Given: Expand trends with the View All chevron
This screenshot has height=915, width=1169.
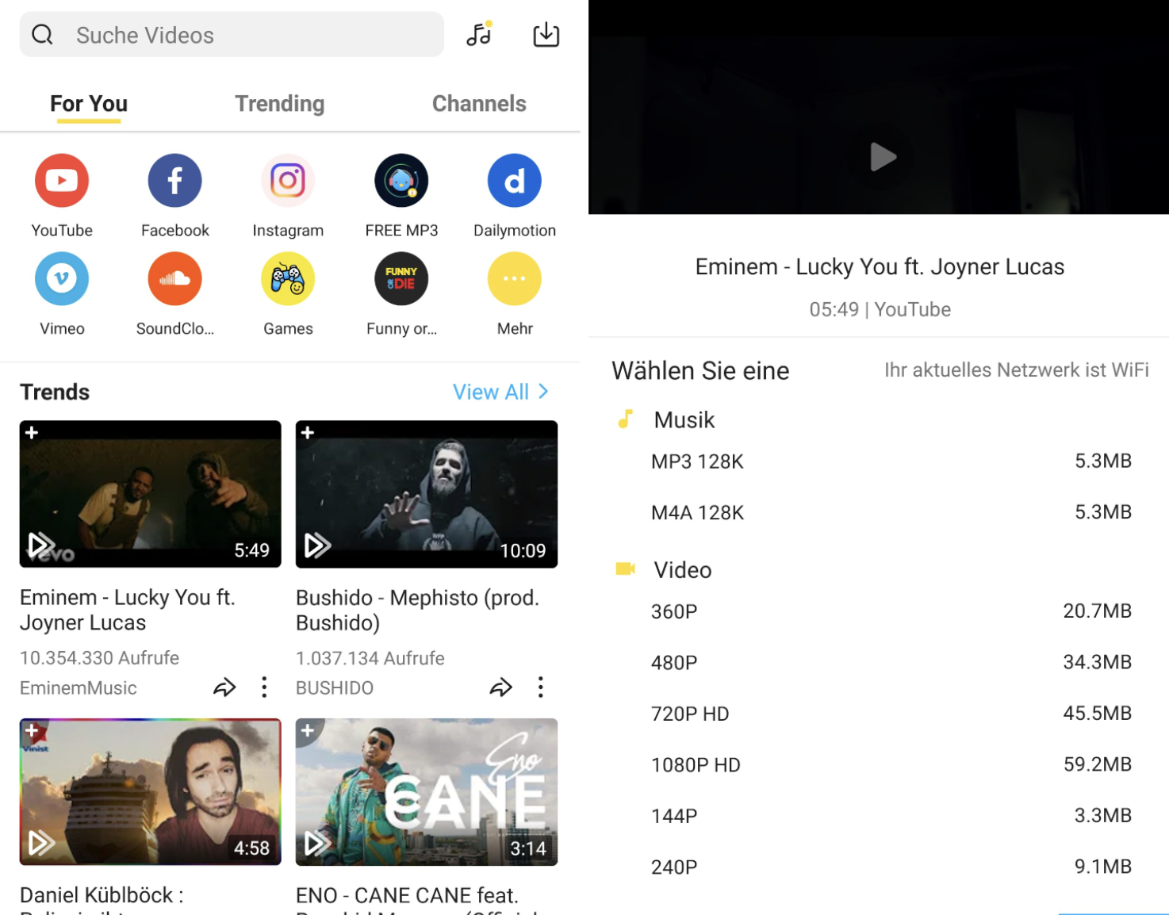Looking at the screenshot, I should pyautogui.click(x=543, y=391).
